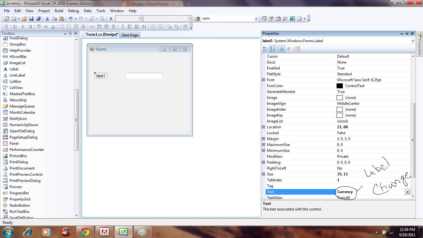This screenshot has width=423, height=238.
Task: Click the Save All toolbar icon
Action: point(38,19)
